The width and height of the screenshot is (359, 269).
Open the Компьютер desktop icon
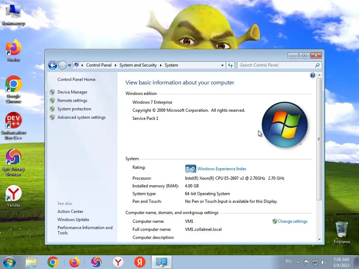14,14
